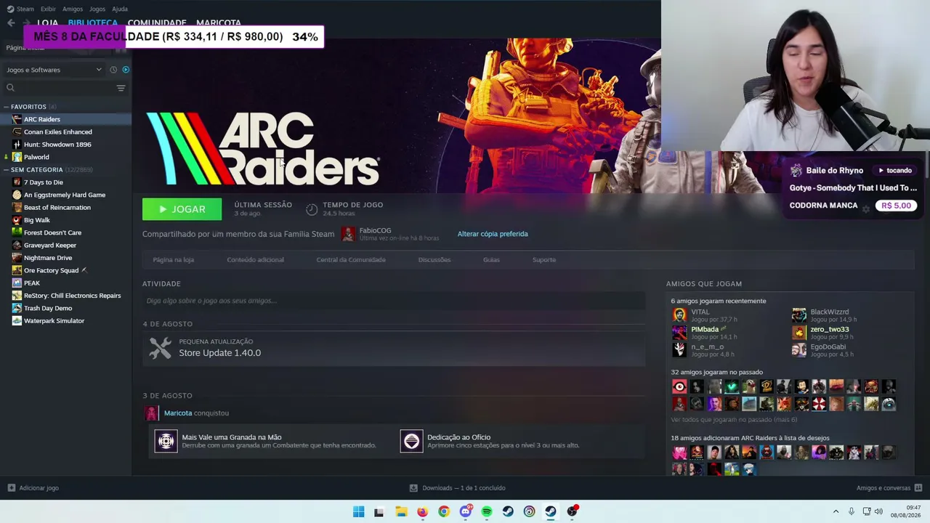Viewport: 930px width, 523px height.
Task: Go back with the left arrow
Action: (x=11, y=23)
